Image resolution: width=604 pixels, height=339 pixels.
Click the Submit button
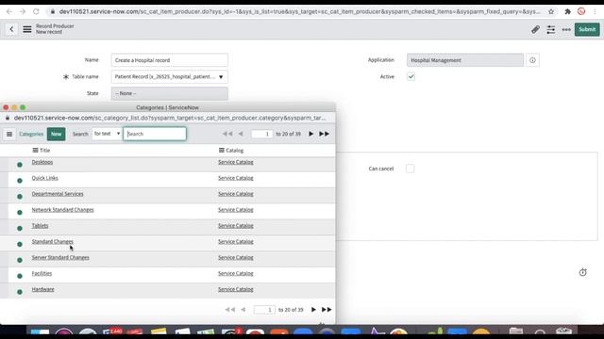[x=587, y=29]
